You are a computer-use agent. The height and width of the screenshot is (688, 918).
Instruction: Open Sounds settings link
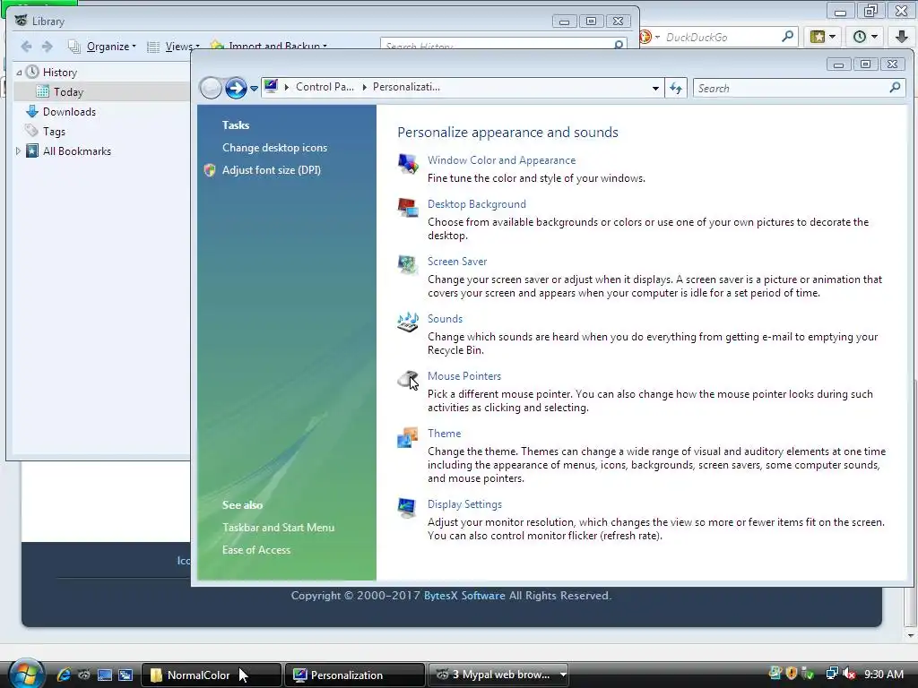coord(445,319)
